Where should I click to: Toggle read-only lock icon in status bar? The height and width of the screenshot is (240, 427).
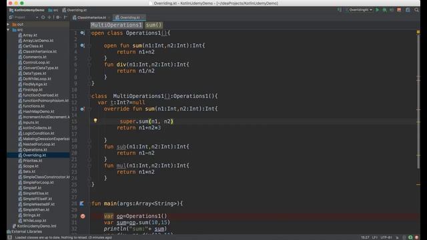pyautogui.click(x=397, y=237)
